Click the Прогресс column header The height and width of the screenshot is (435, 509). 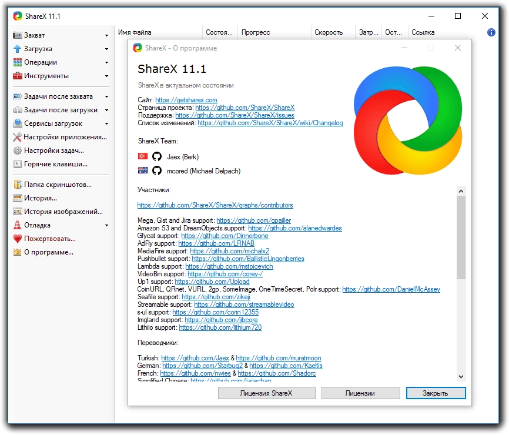click(274, 32)
